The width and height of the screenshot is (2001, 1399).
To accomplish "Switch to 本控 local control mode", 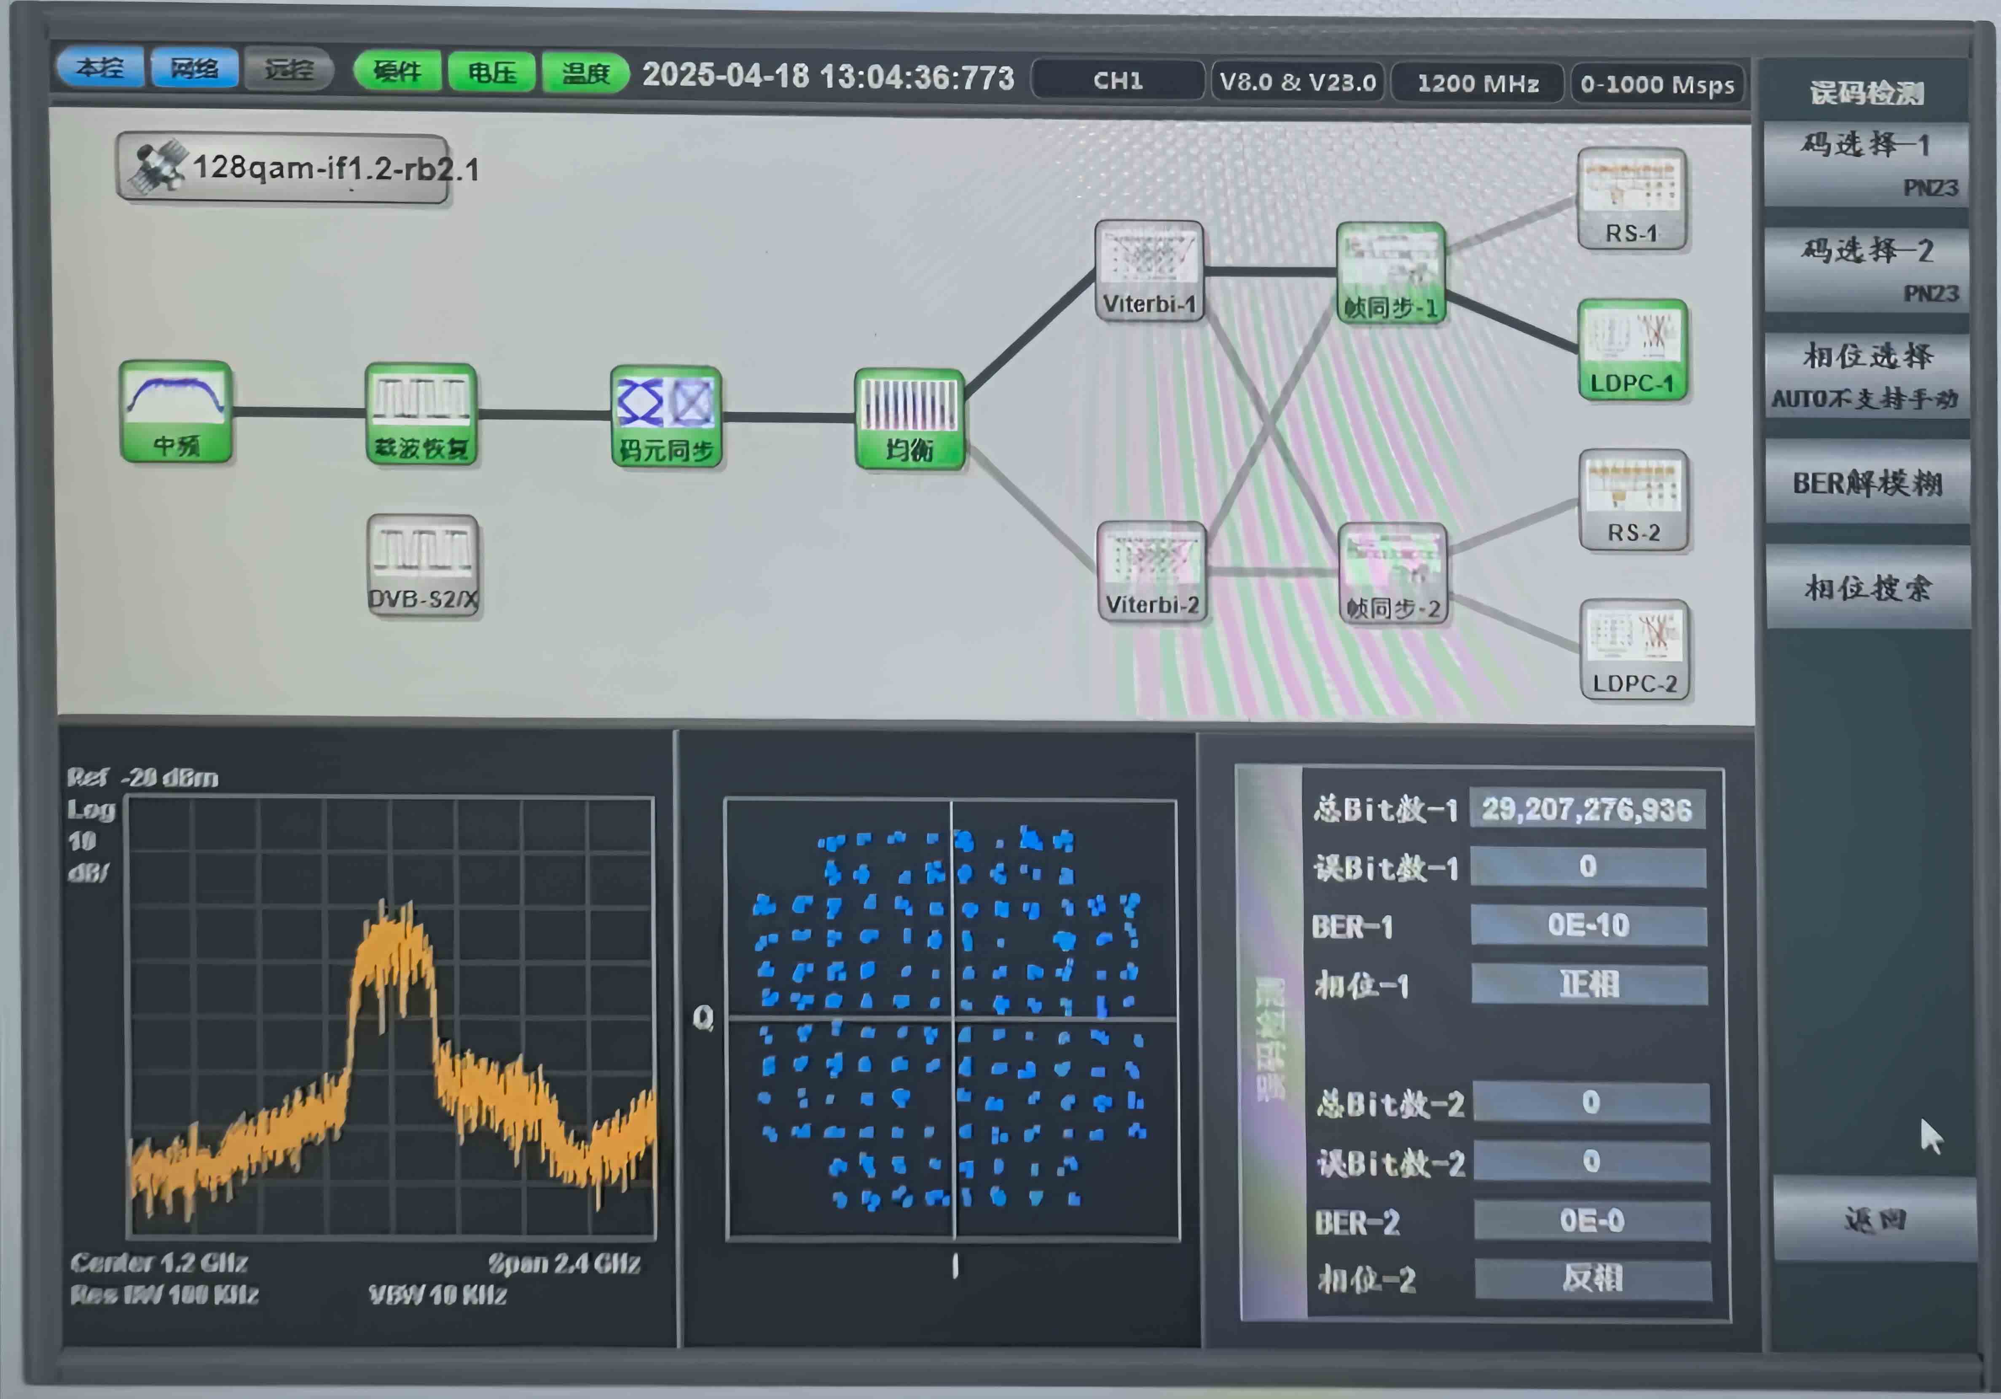I will tap(100, 68).
